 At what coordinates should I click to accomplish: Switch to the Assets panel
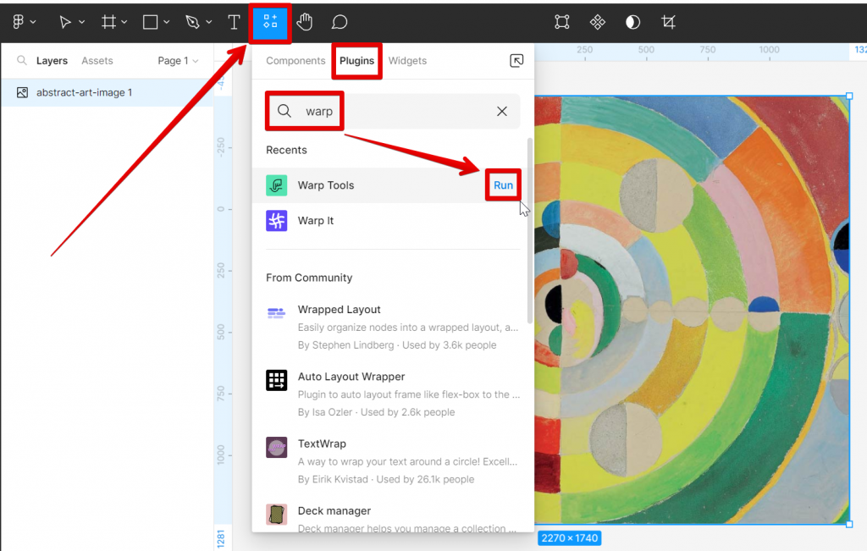point(97,60)
